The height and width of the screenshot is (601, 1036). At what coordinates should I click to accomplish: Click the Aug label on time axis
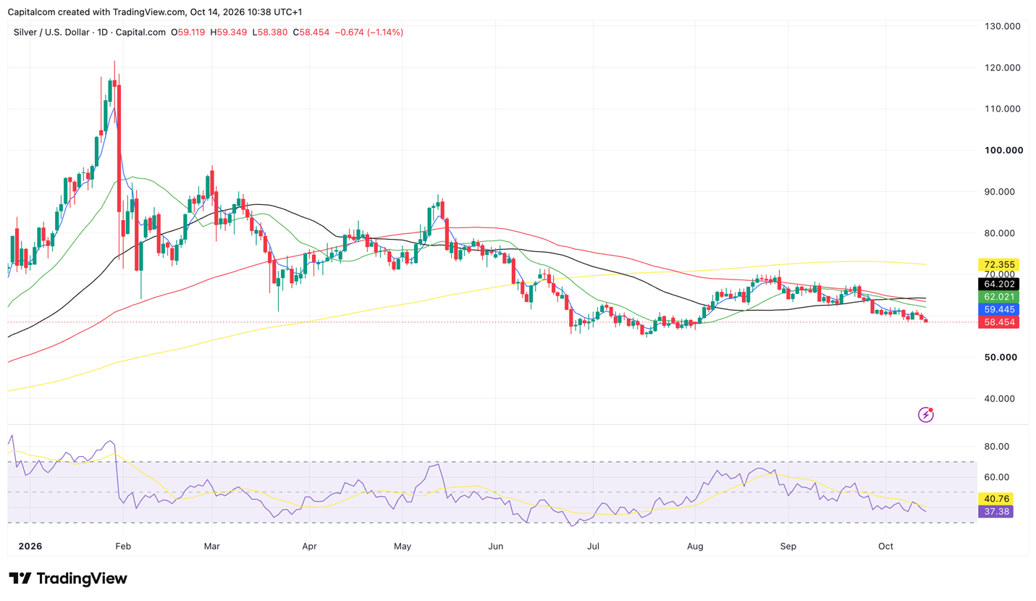pos(695,547)
